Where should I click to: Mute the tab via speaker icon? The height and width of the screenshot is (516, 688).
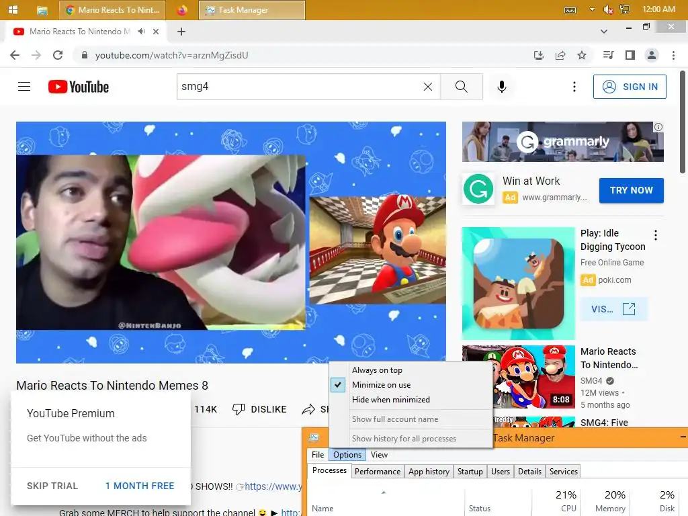click(x=141, y=31)
